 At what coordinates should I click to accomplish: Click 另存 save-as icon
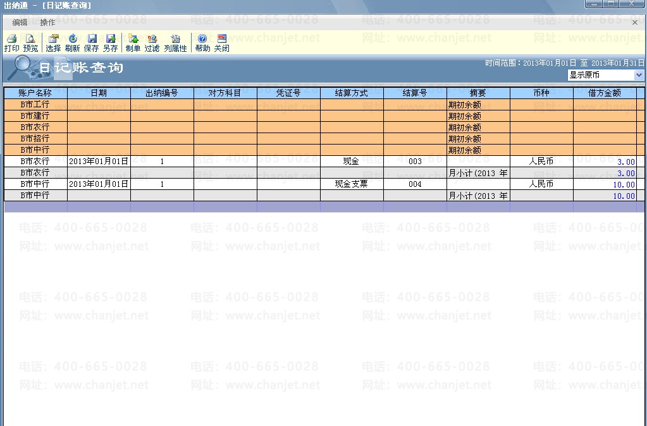pos(110,43)
